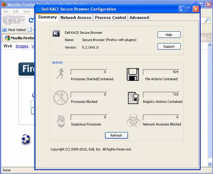Click the Dell KACE Secure Browser heading text
The height and width of the screenshot is (174, 213).
click(84, 33)
